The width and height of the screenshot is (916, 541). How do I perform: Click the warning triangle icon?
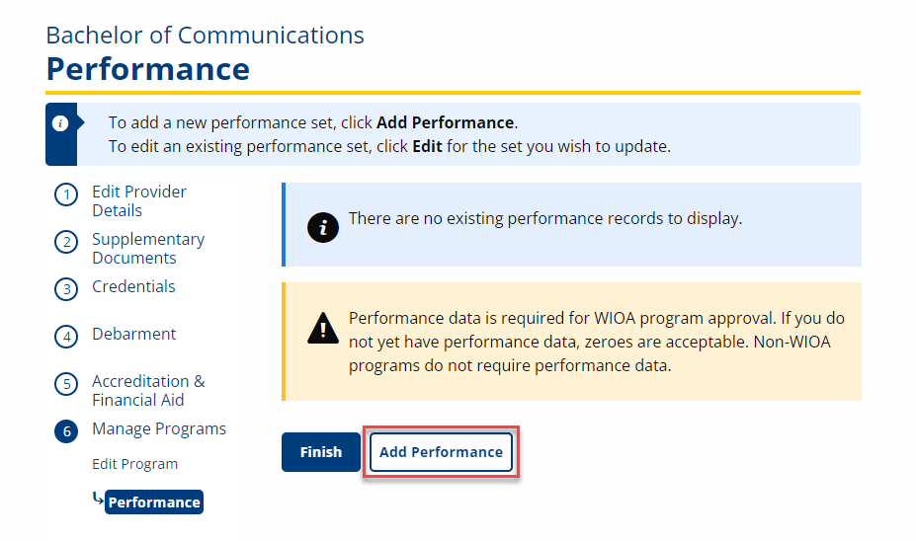point(322,328)
